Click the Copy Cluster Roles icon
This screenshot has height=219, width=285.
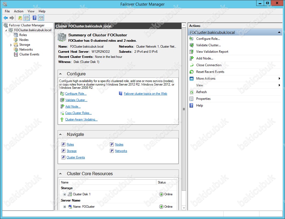tap(62, 113)
